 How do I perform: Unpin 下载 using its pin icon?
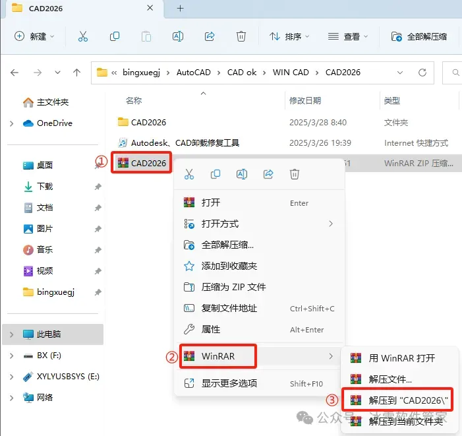point(98,187)
